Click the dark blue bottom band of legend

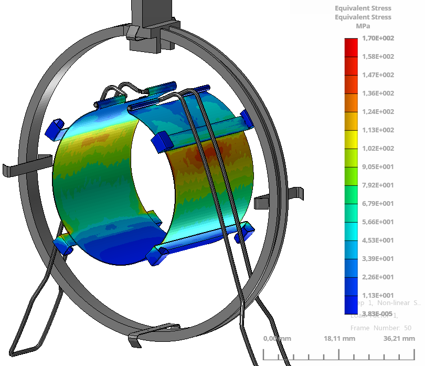pyautogui.click(x=350, y=305)
